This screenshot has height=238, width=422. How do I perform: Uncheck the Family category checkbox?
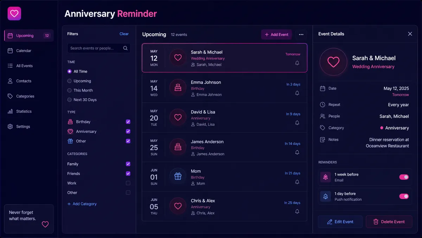[128, 164]
